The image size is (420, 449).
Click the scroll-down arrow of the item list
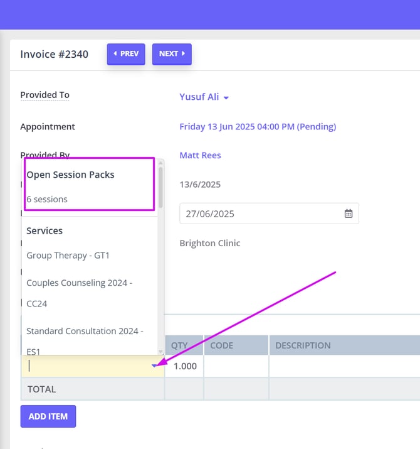click(160, 351)
